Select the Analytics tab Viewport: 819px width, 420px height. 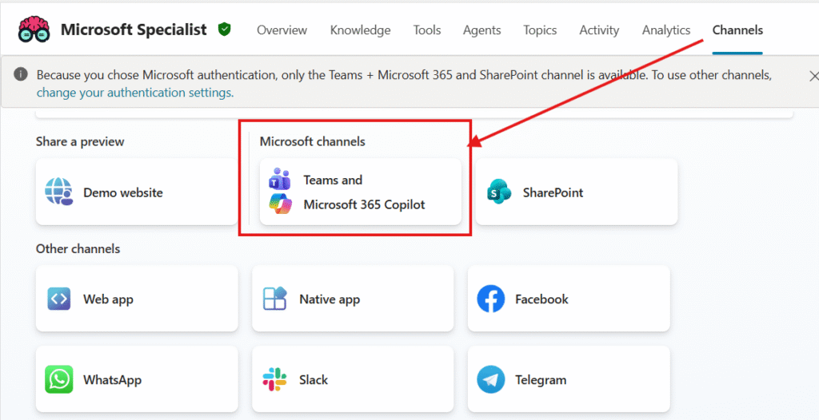(665, 30)
